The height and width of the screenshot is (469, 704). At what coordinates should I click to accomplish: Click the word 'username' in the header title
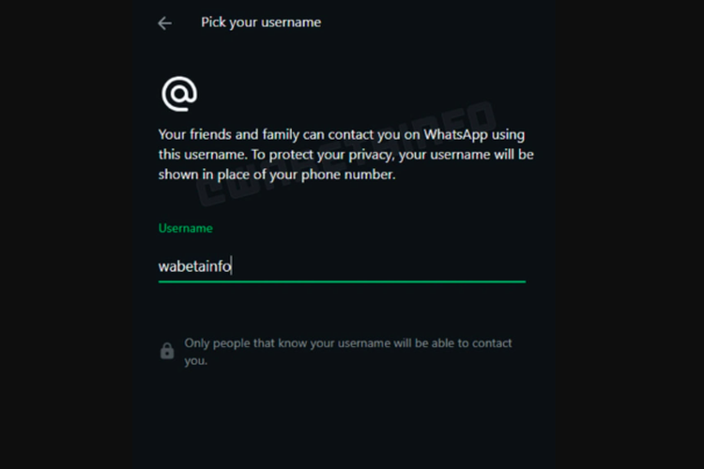290,23
